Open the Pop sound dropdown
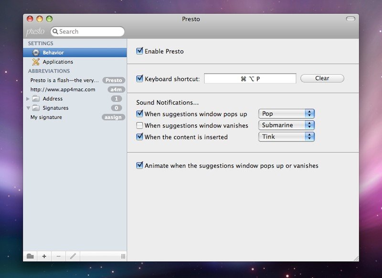382x278 pixels. pyautogui.click(x=286, y=114)
